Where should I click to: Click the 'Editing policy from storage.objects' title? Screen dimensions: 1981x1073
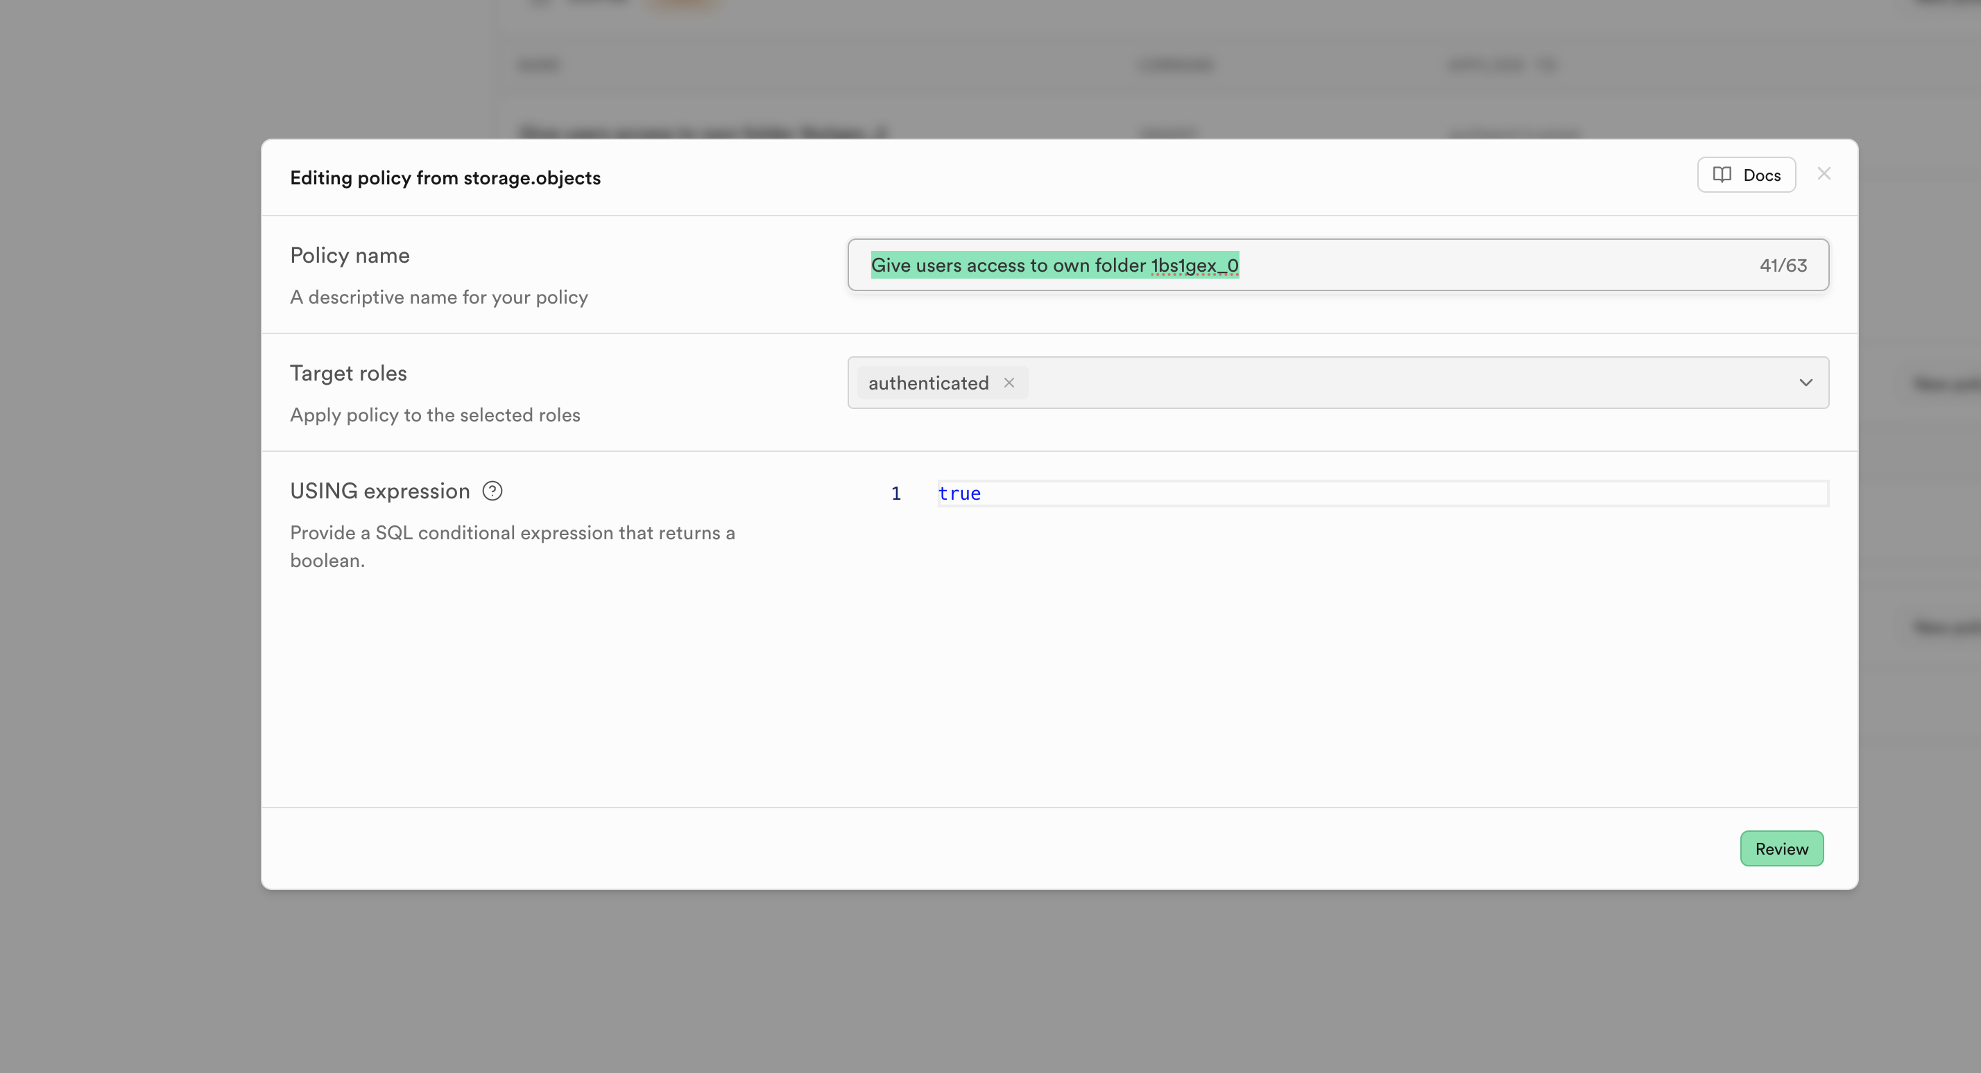pos(445,177)
